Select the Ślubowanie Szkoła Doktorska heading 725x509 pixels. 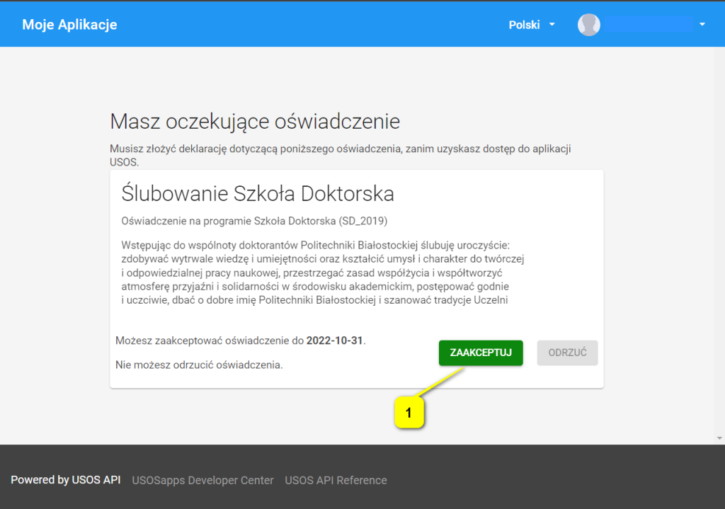(x=258, y=194)
